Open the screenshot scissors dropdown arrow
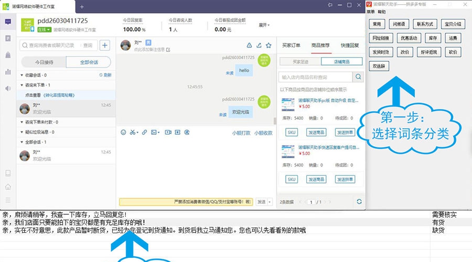The width and height of the screenshot is (472, 262). (137, 133)
